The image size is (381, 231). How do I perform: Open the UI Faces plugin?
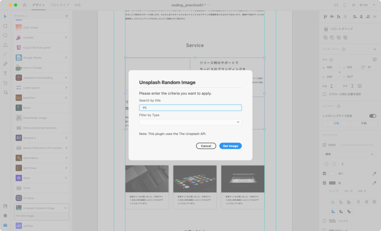pos(42,198)
